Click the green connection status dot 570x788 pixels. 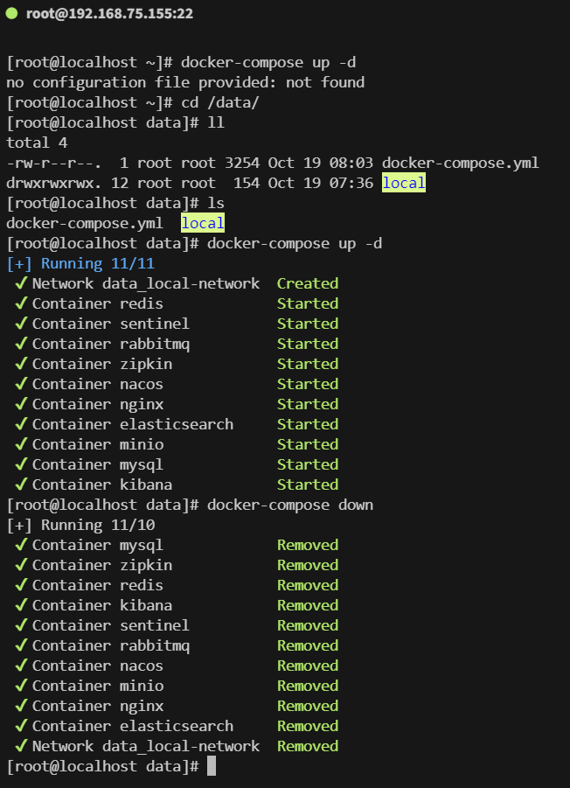[11, 14]
